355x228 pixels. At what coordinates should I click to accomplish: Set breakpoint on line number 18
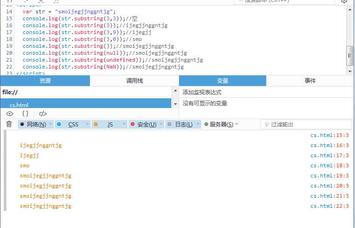click(x=9, y=39)
